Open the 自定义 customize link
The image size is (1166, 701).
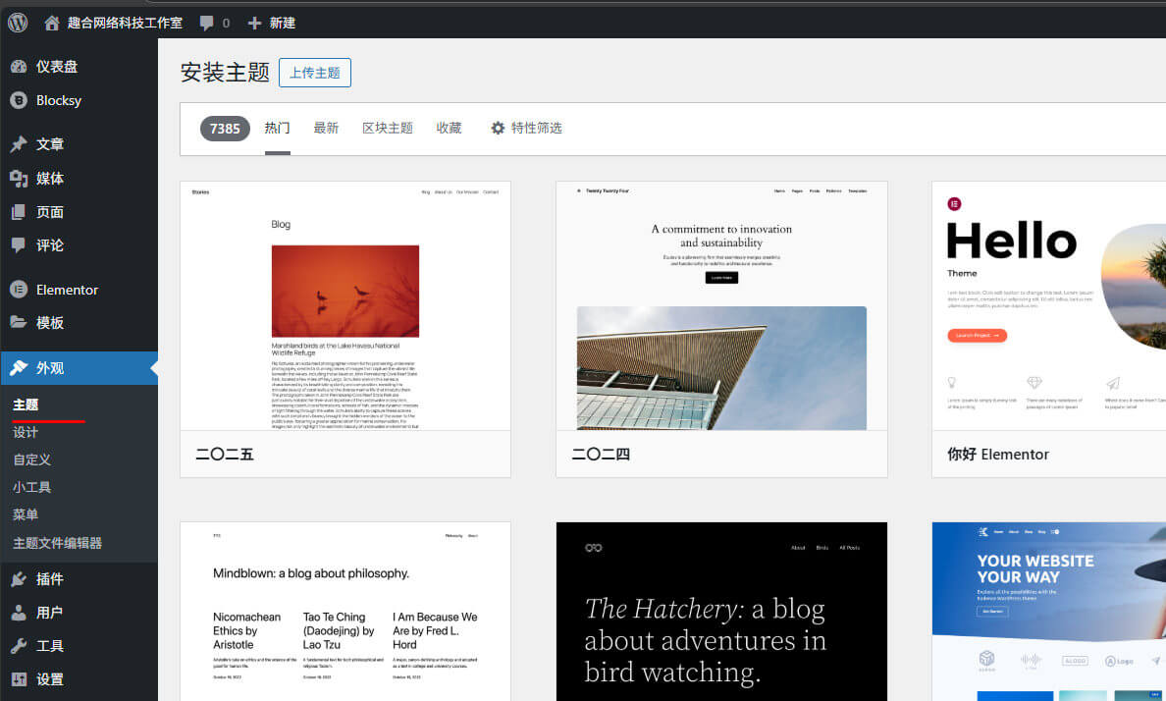click(x=31, y=459)
